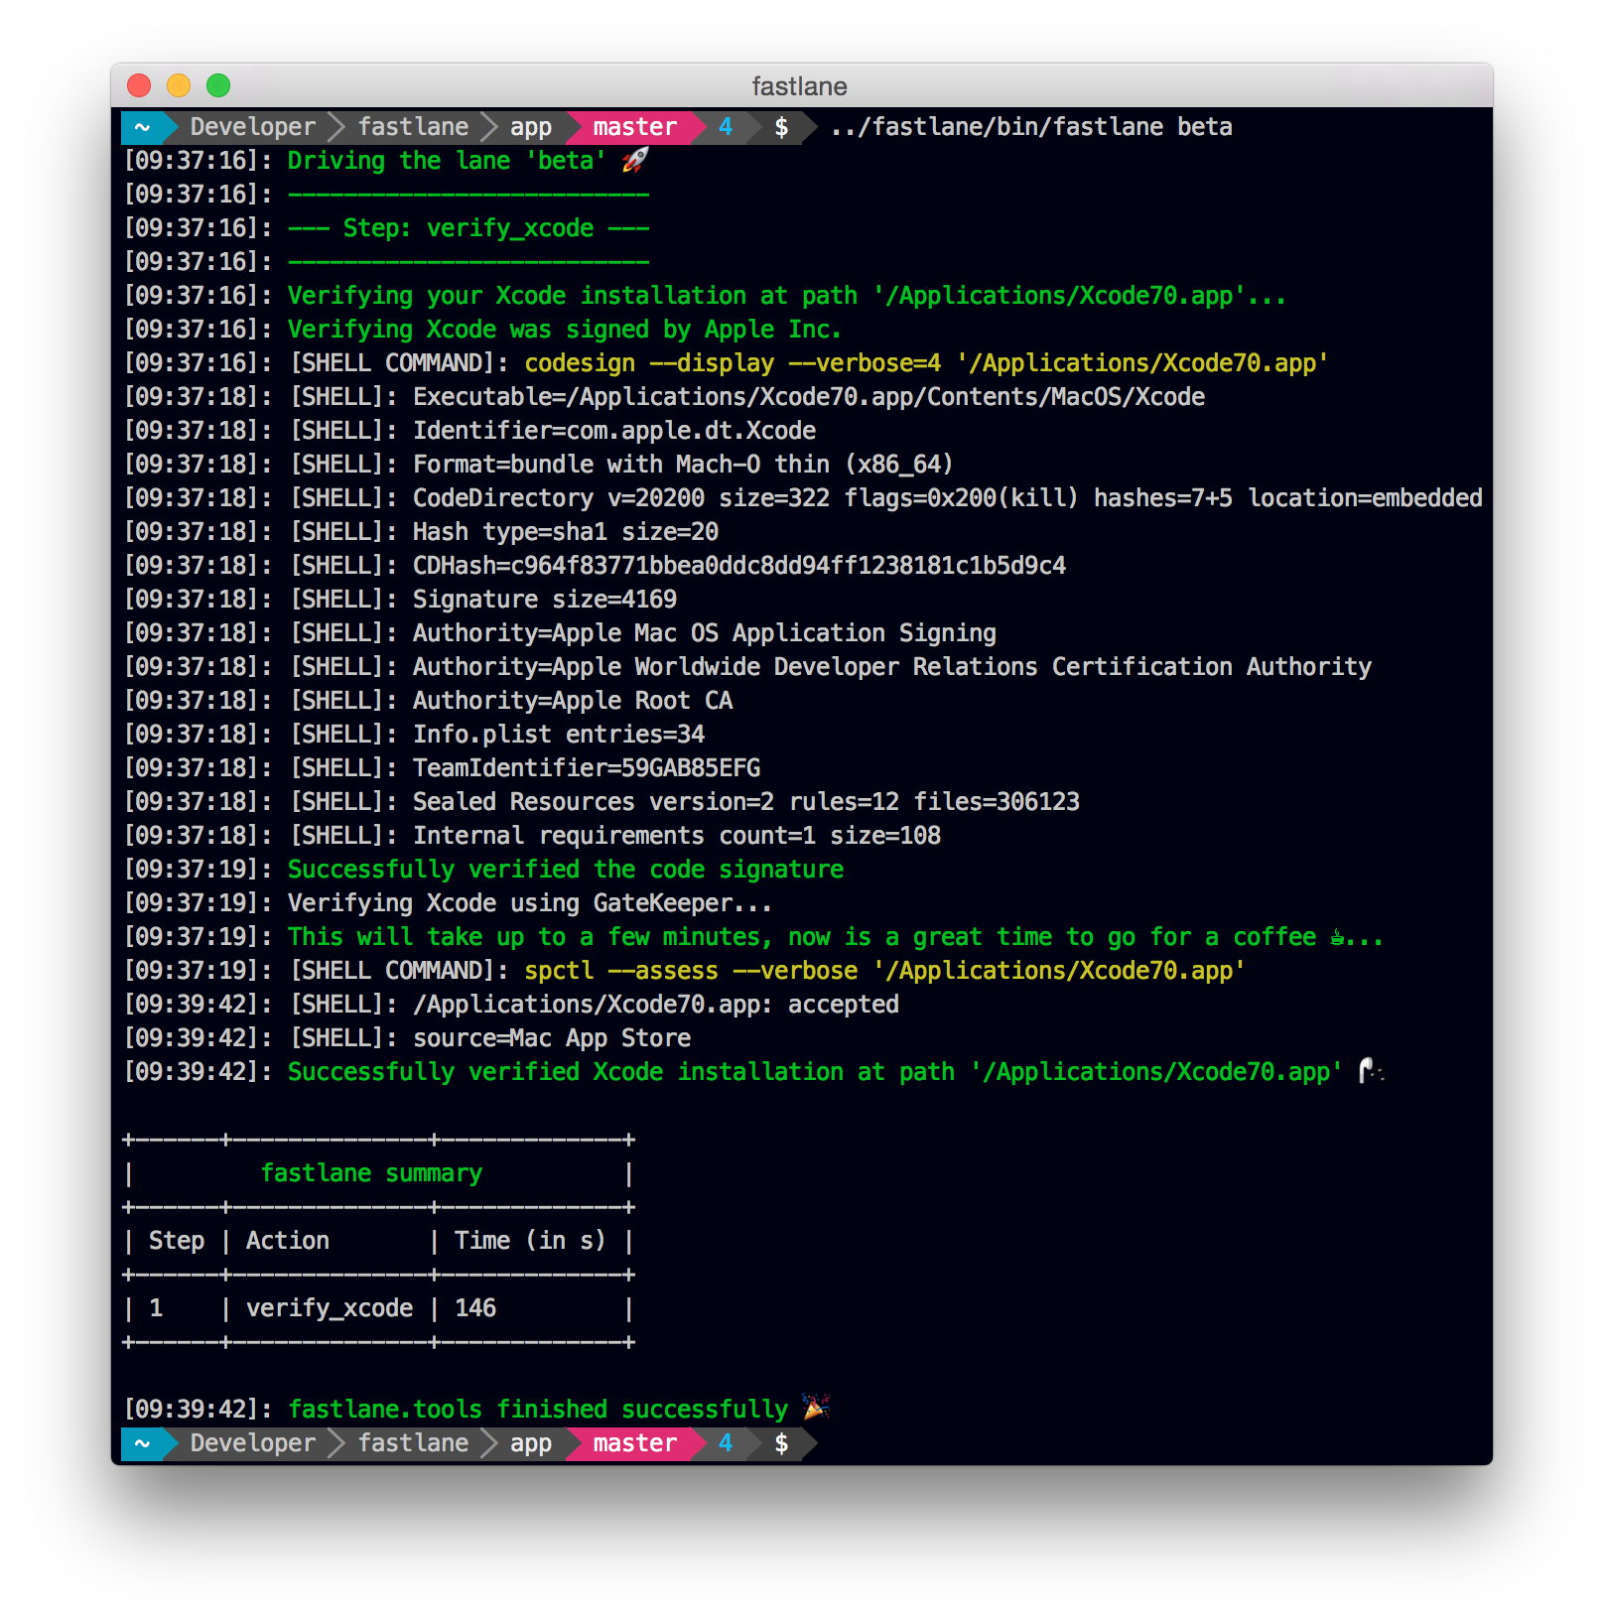Click 'source=Mac App Store' text
Viewport: 1604px width, 1624px height.
click(552, 1038)
